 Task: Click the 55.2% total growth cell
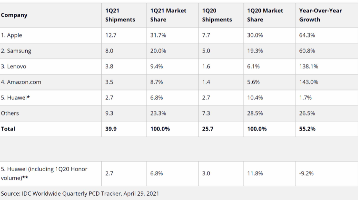pyautogui.click(x=307, y=129)
